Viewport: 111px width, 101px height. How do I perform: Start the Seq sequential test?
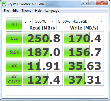pos(14,38)
